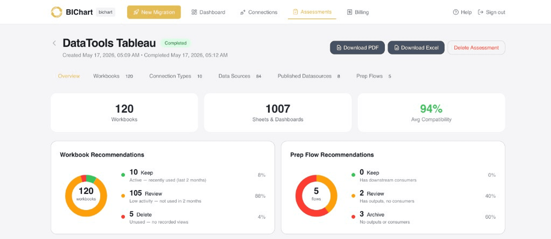Image resolution: width=551 pixels, height=239 pixels.
Task: Click the 120 workbooks donut chart
Action: click(x=86, y=196)
